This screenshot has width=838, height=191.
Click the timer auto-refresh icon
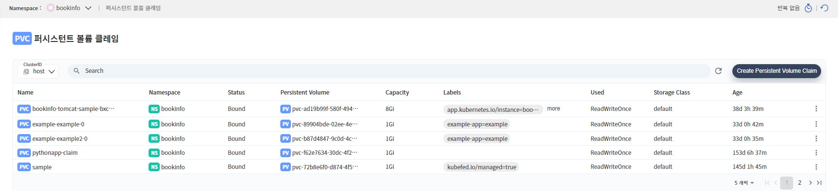808,8
